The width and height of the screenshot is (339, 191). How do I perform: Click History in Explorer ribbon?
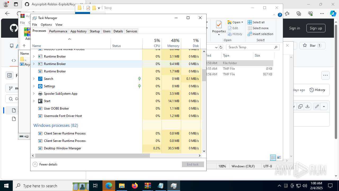(x=235, y=34)
